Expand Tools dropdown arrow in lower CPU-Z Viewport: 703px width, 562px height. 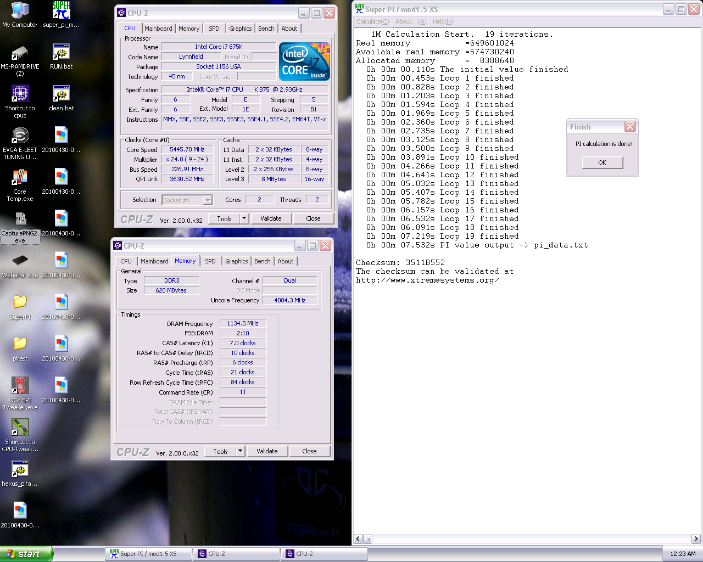[x=241, y=451]
